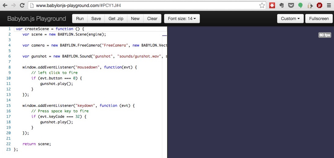Image resolution: width=334 pixels, height=158 pixels.
Task: Click line number 15 in gutter
Action: [x=9, y=106]
